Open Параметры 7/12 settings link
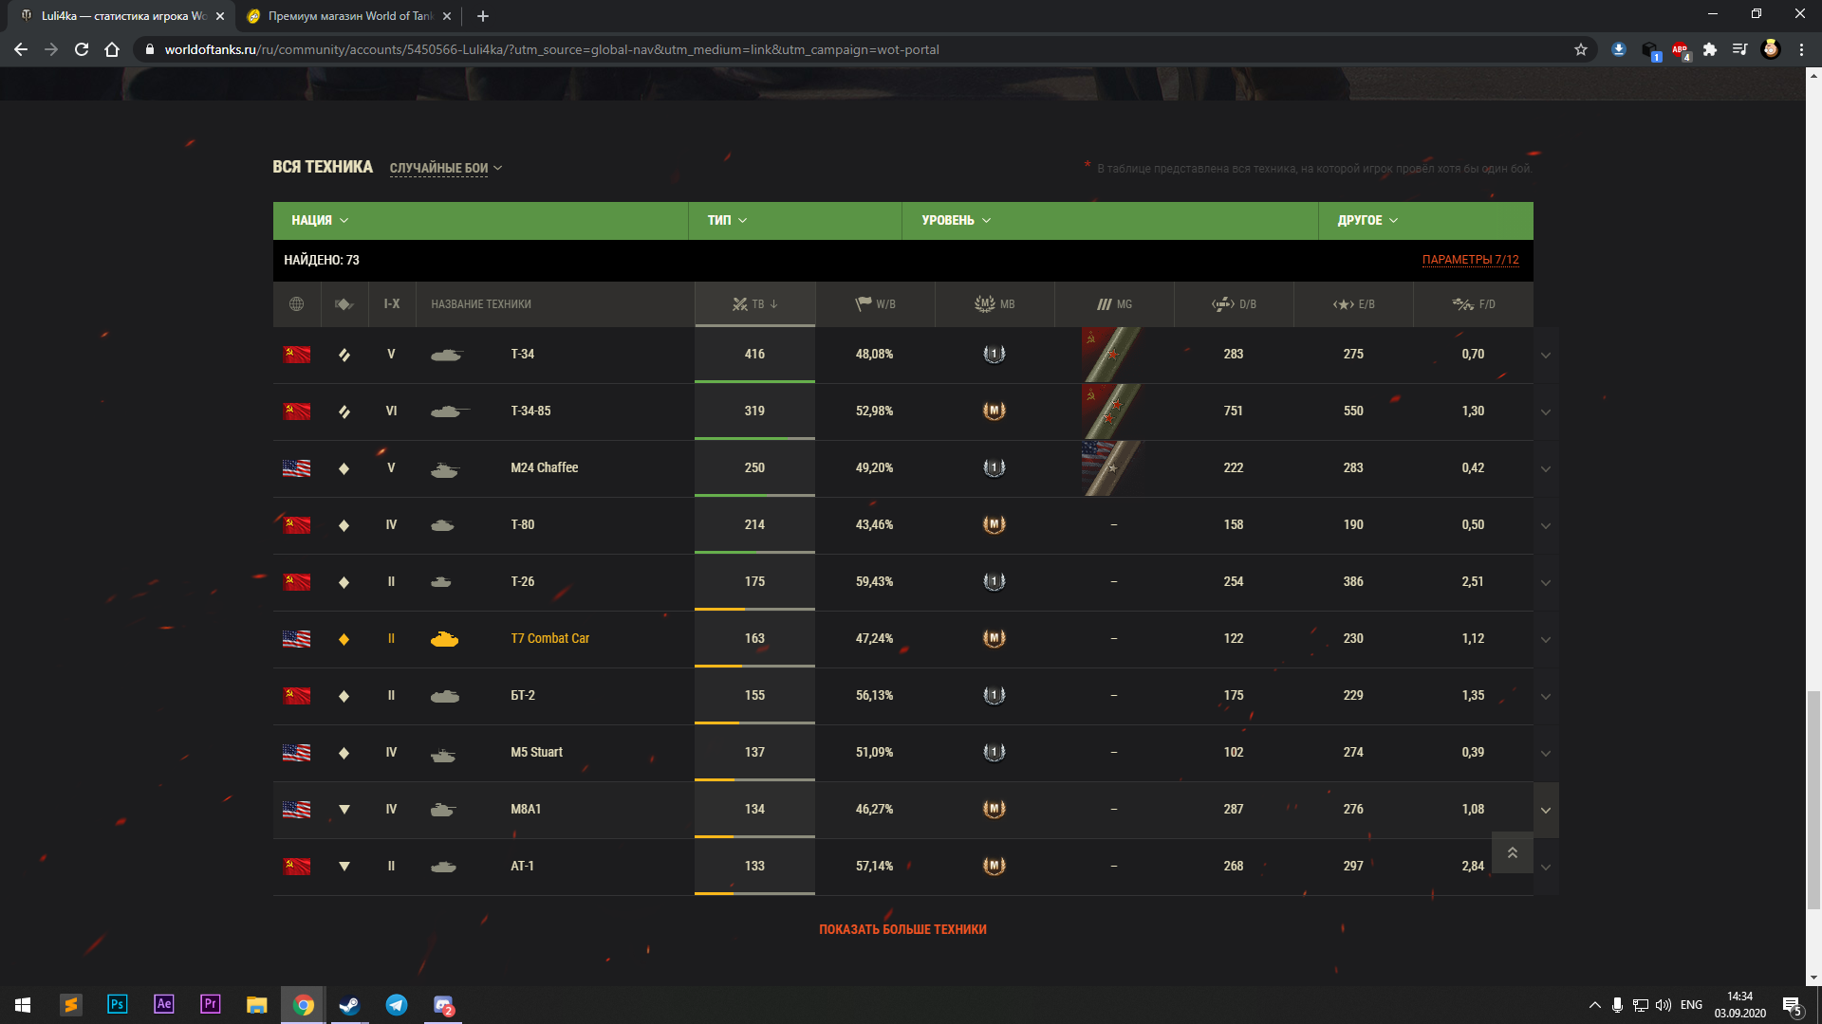This screenshot has width=1822, height=1024. 1470,260
